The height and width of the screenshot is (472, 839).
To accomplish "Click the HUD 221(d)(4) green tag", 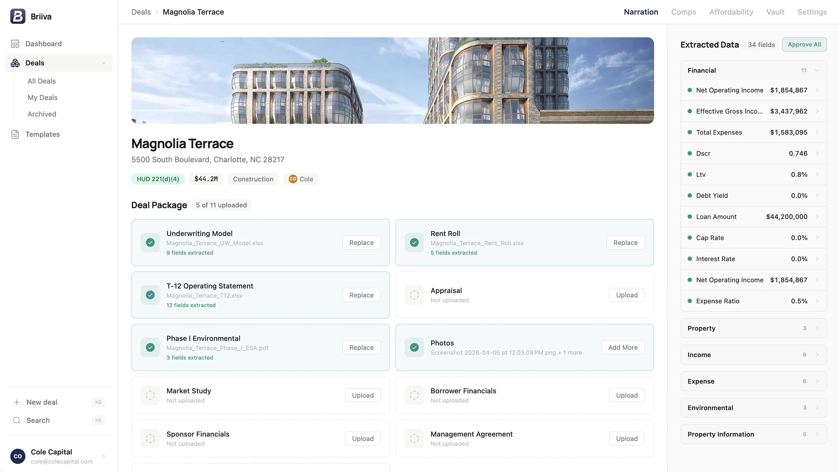I will click(158, 179).
